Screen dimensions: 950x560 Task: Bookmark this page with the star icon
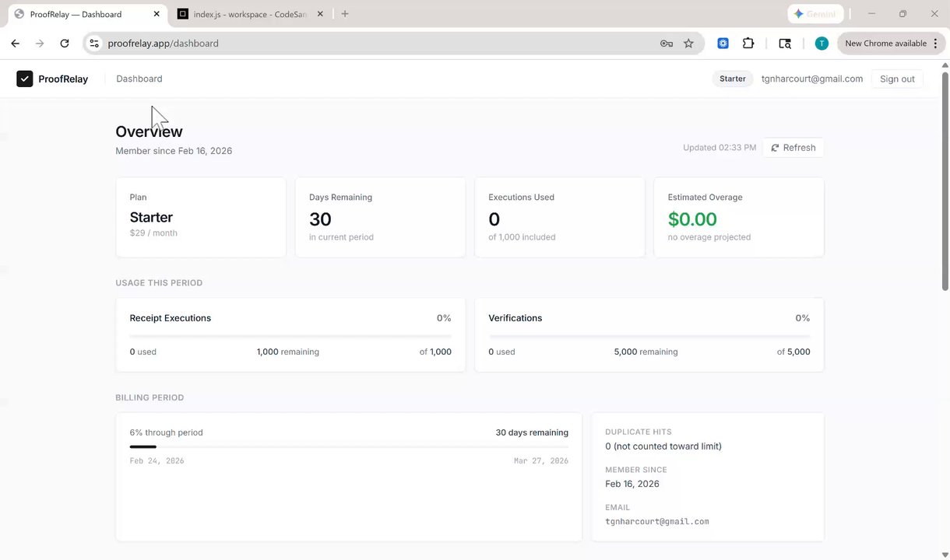coord(688,44)
